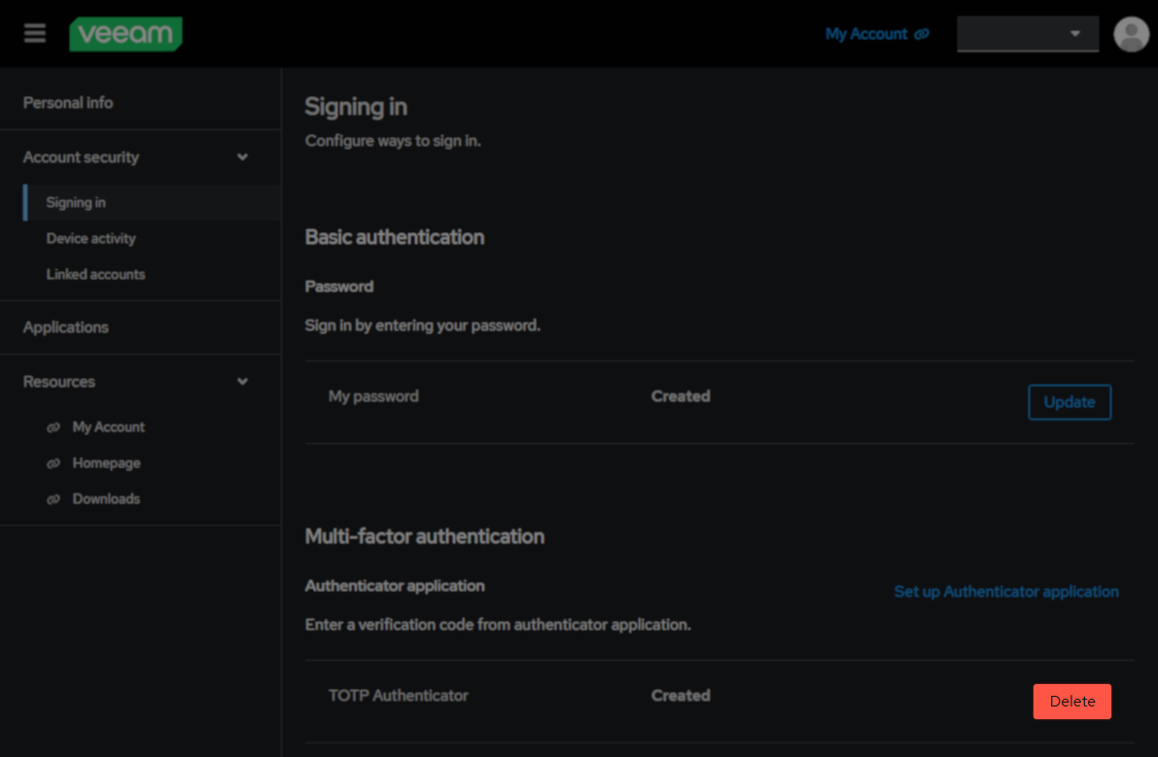Collapse the Resources section chevron

[x=242, y=382]
